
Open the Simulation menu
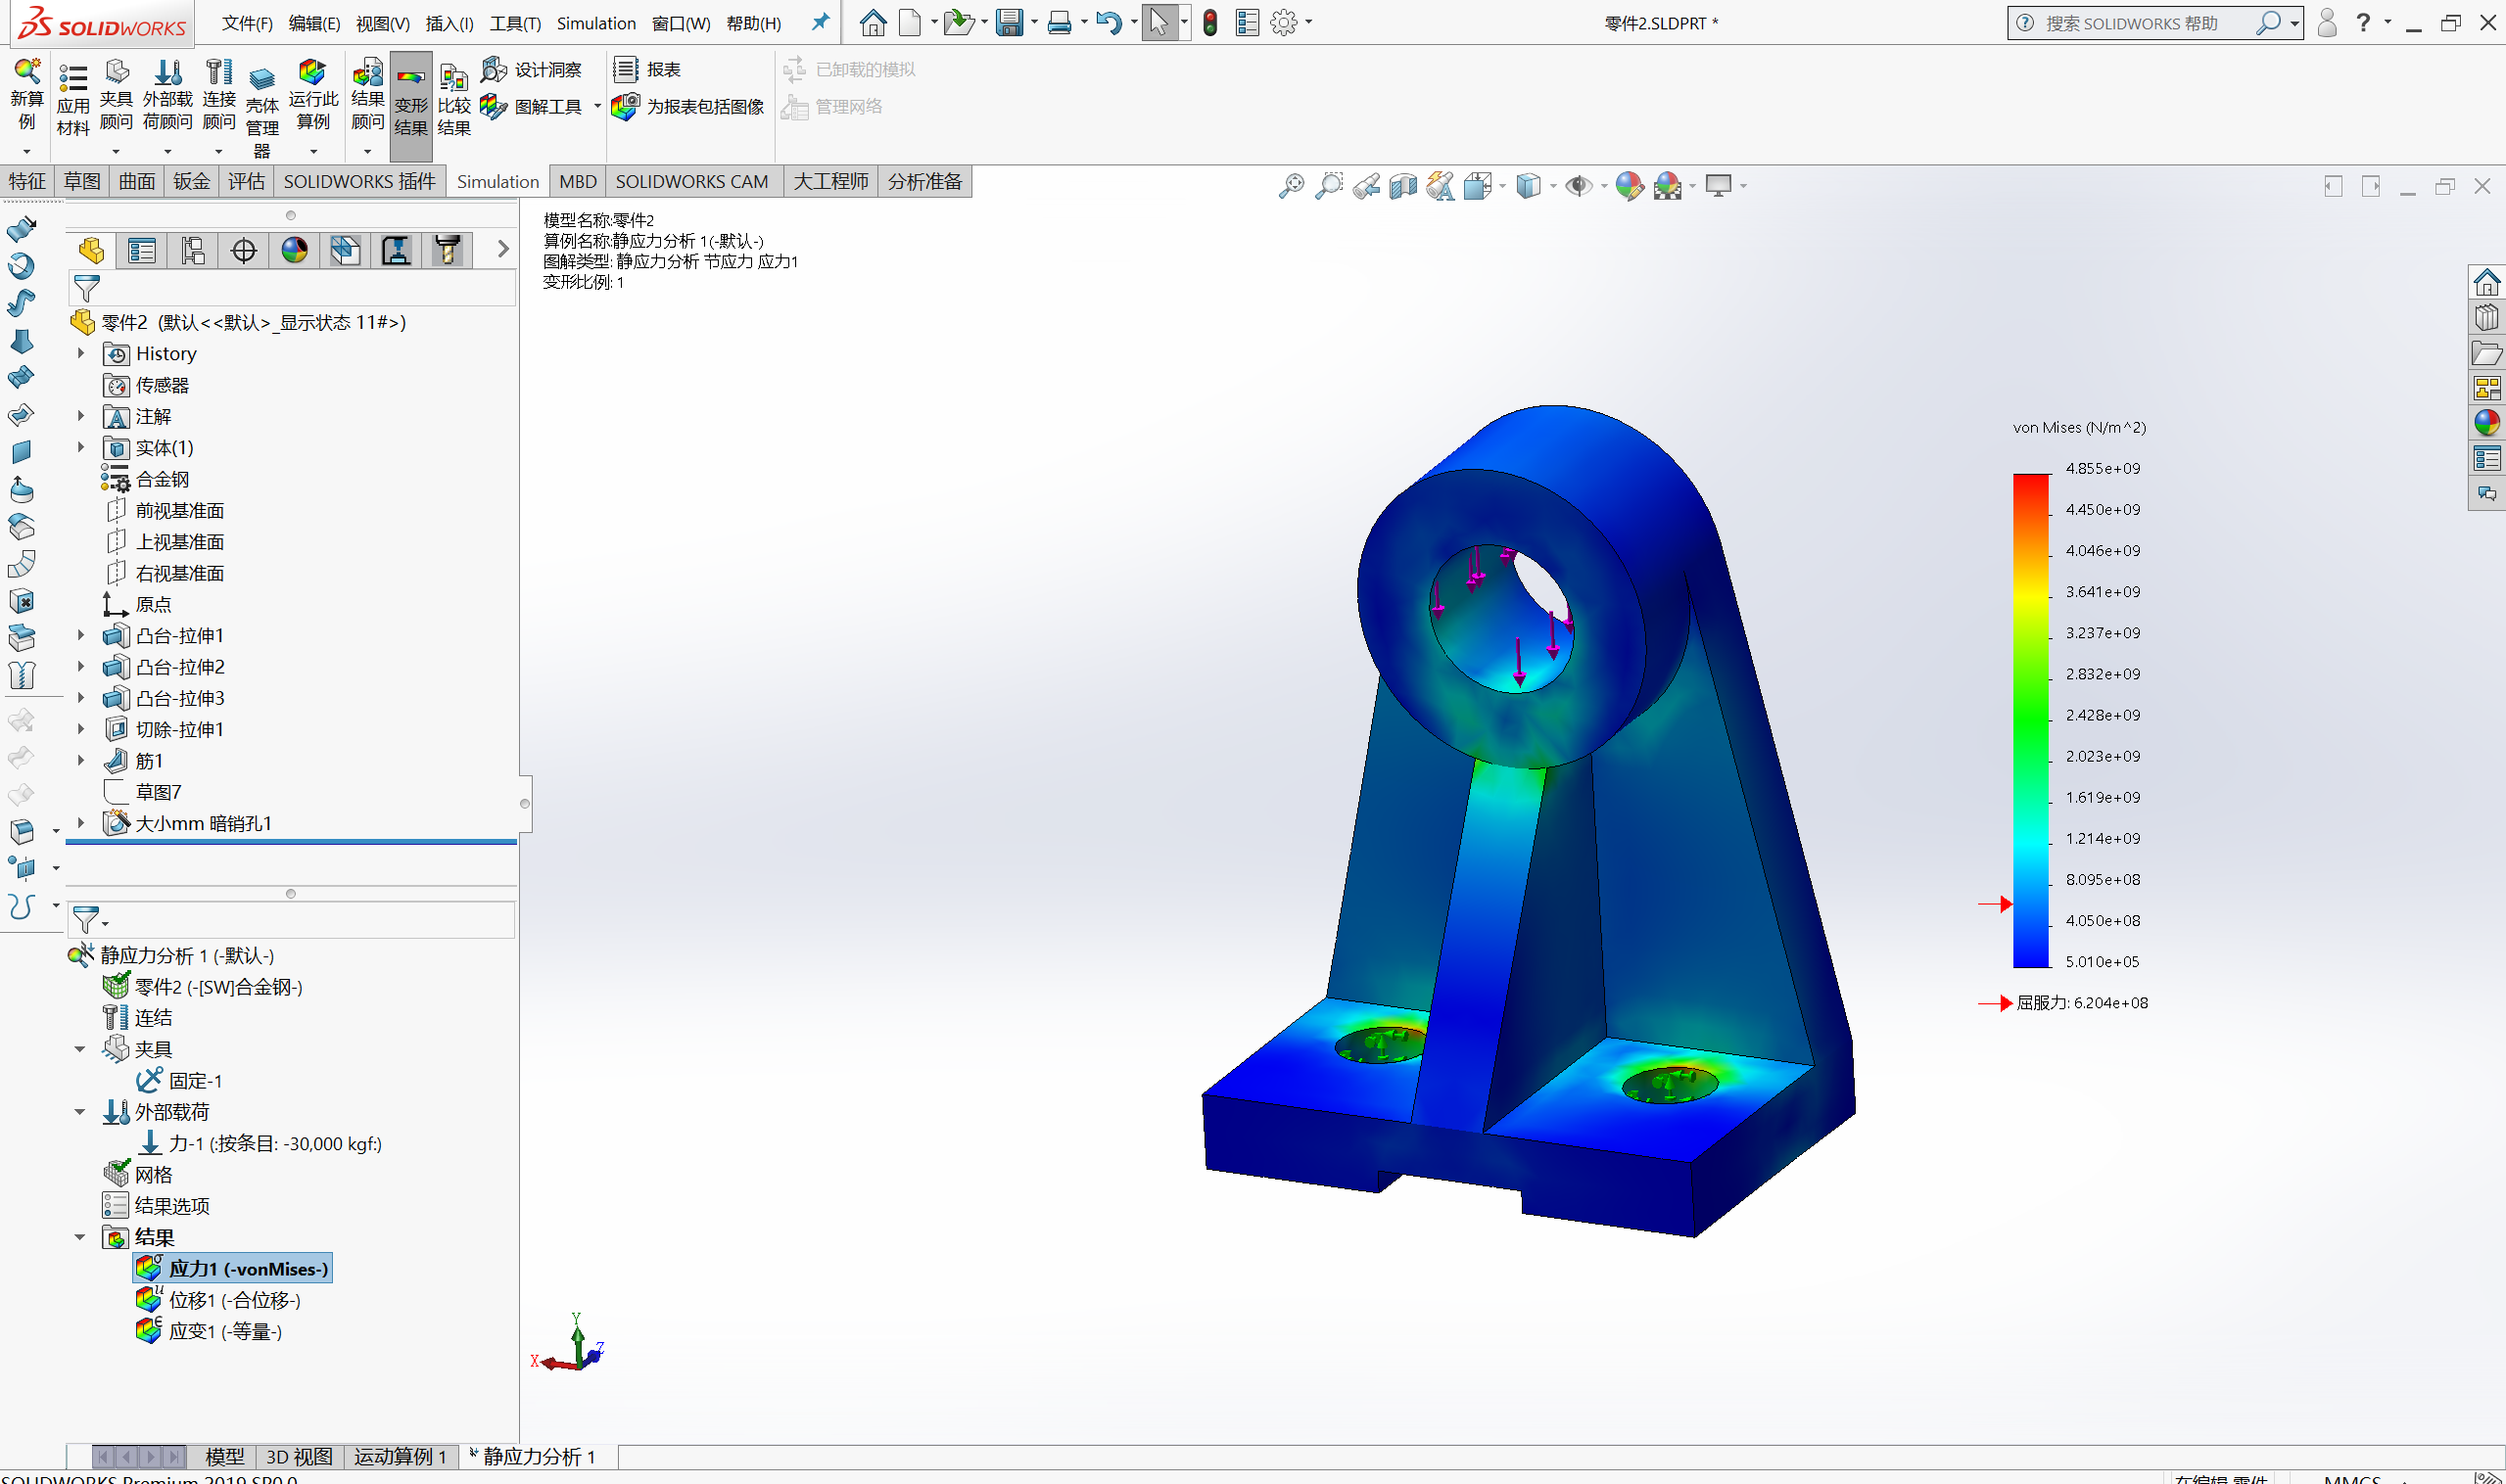[596, 23]
